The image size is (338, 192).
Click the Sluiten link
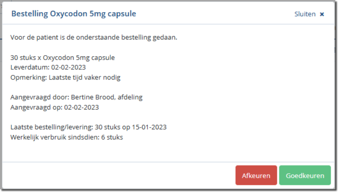point(305,14)
